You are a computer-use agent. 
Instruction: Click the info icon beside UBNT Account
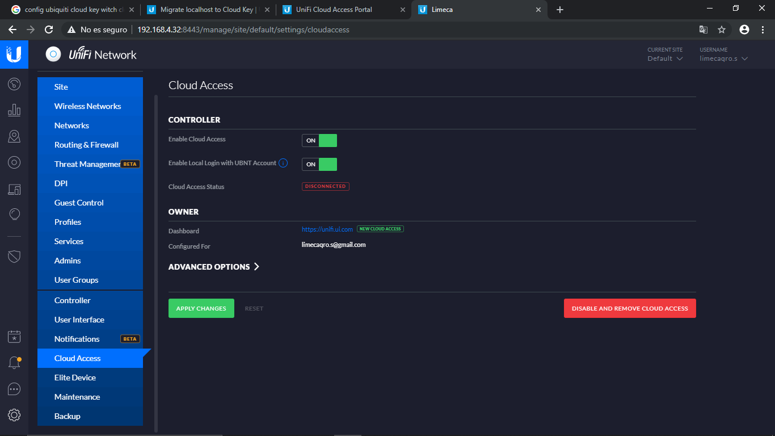[283, 163]
